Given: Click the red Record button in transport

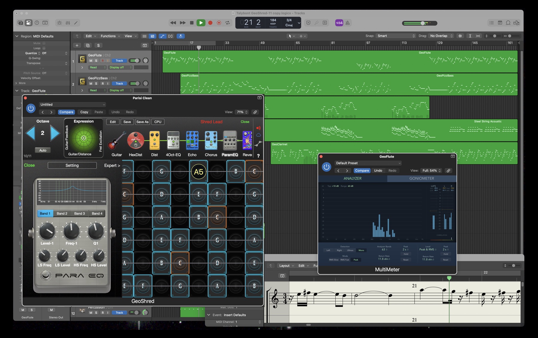Looking at the screenshot, I should click(x=210, y=23).
